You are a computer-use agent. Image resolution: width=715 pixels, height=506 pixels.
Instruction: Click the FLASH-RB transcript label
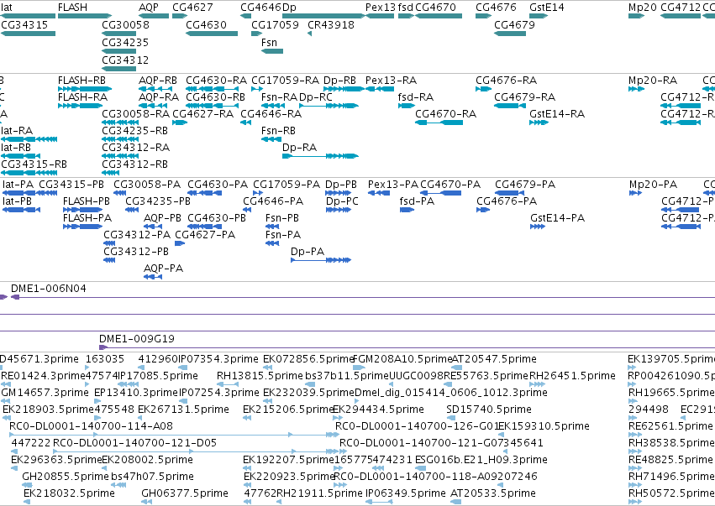(x=81, y=81)
